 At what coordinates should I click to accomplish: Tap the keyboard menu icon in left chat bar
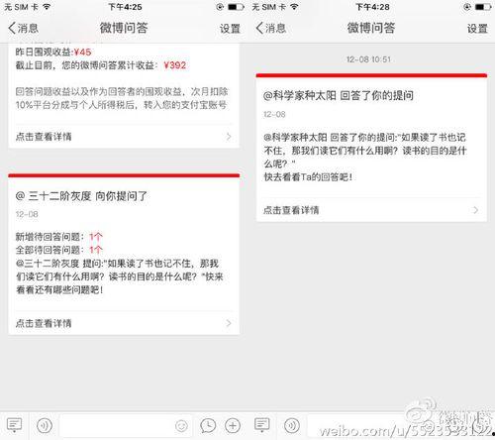coord(14,425)
